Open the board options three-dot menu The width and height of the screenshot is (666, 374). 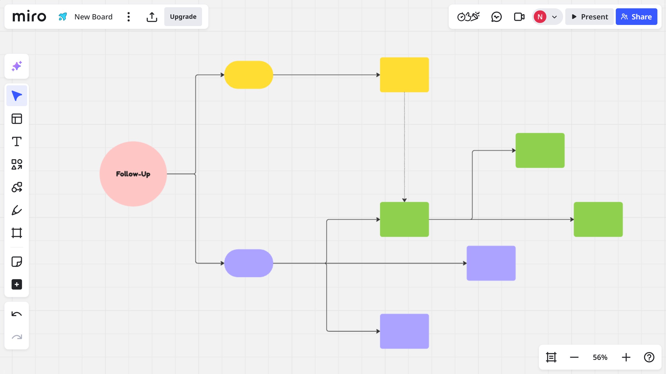(x=128, y=17)
